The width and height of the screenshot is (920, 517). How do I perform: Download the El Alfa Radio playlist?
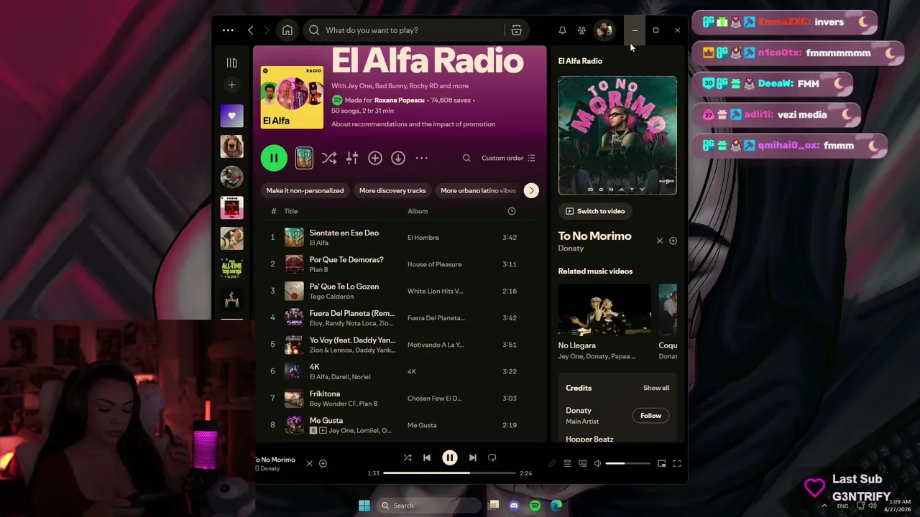pos(398,158)
